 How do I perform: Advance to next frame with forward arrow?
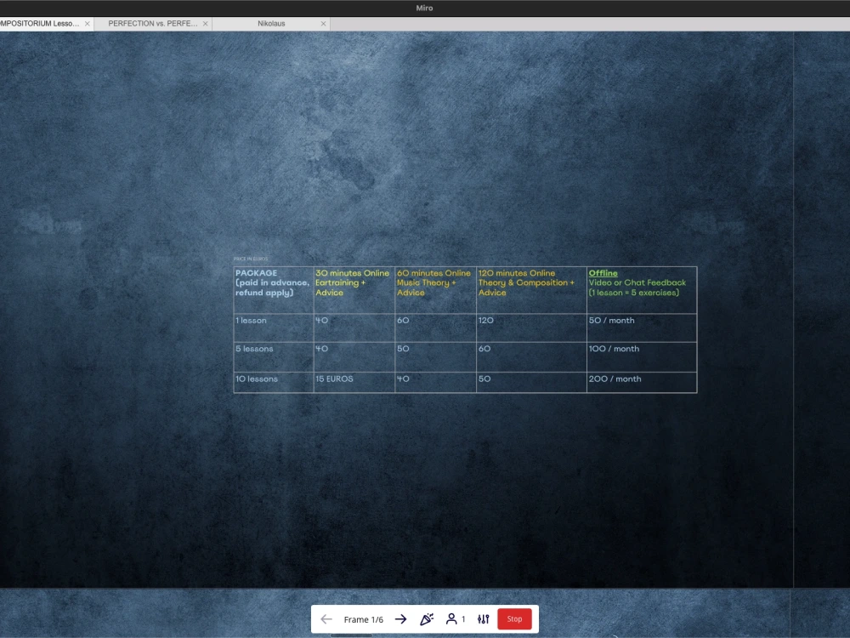click(400, 619)
